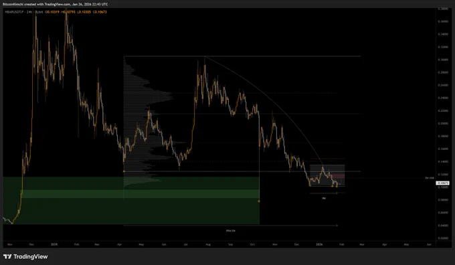Click the HBARUSDT.P symbol label
This screenshot has height=265, width=455.
pos(14,12)
